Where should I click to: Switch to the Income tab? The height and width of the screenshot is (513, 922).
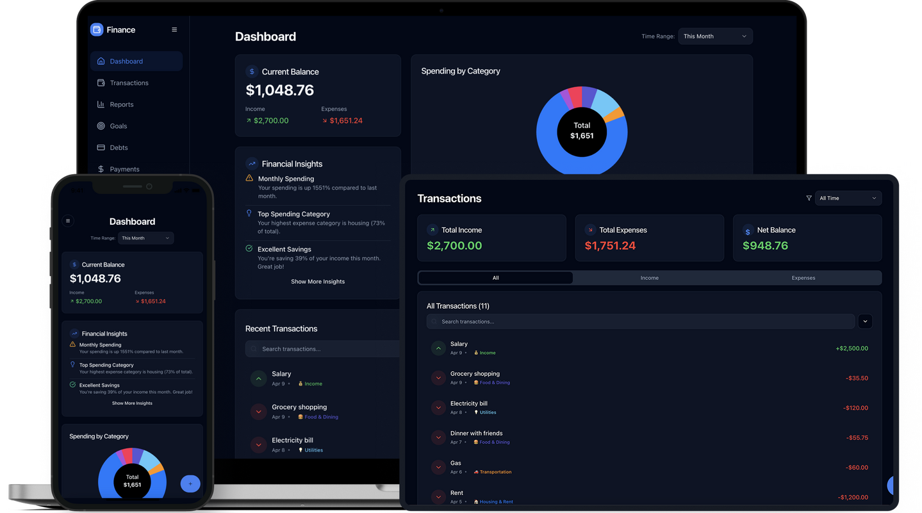[x=649, y=278]
